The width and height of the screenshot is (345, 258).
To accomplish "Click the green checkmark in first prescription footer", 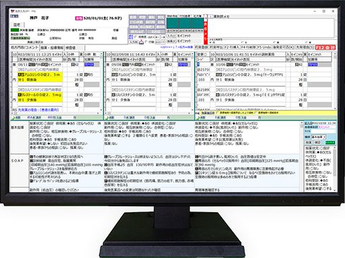I will (13, 118).
